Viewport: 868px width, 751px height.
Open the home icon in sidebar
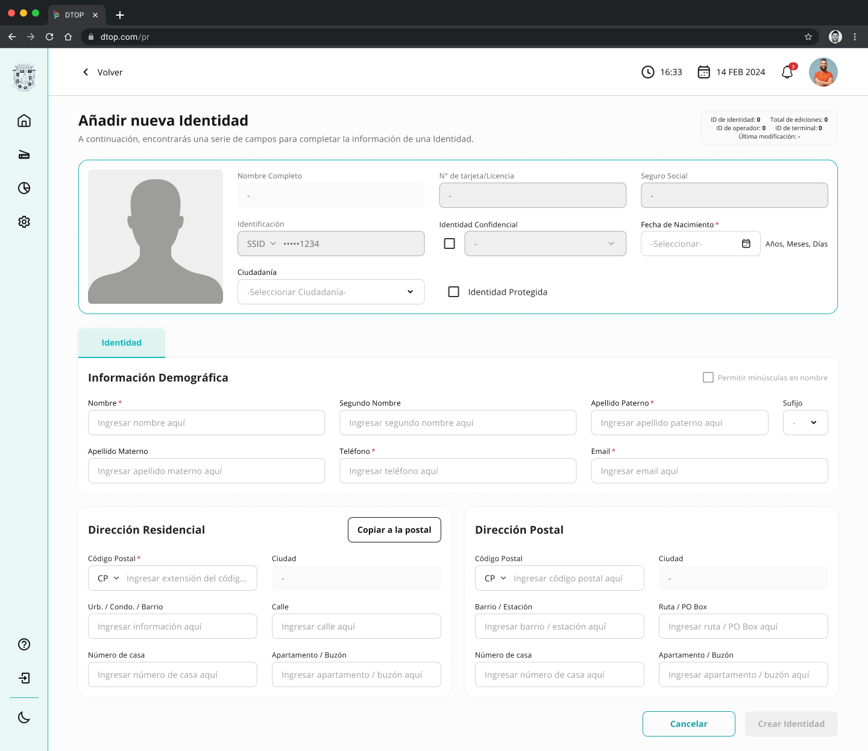24,121
